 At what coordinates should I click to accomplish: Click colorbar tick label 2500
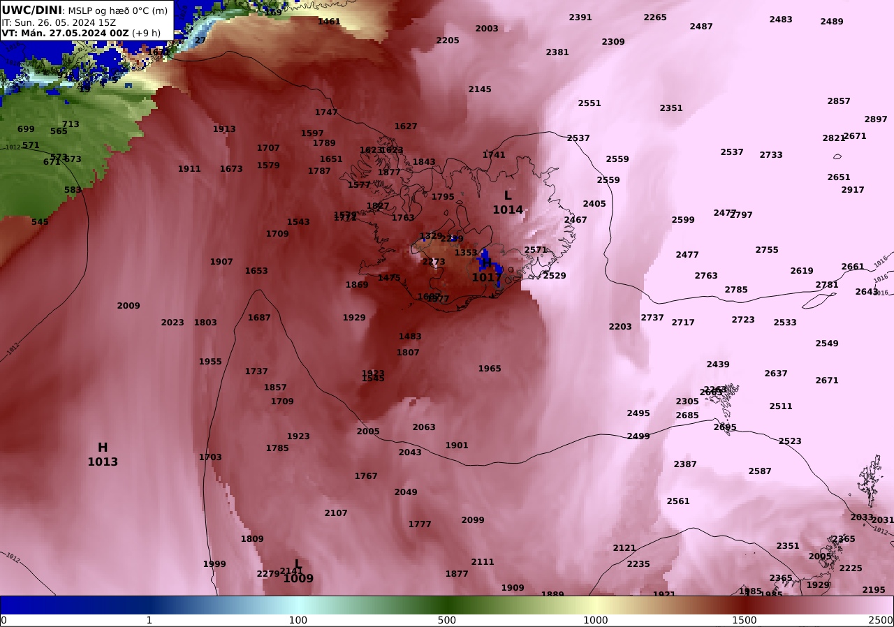881,620
